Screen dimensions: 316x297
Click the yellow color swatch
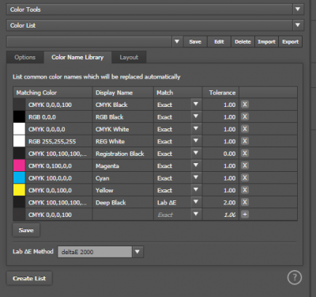point(19,190)
